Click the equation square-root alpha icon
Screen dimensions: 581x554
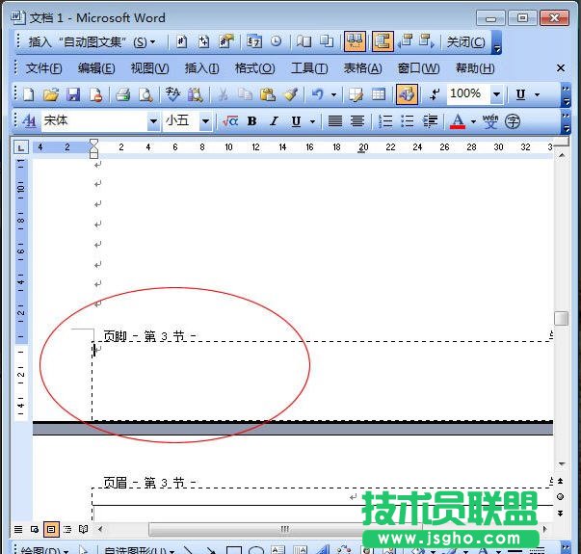tap(230, 120)
